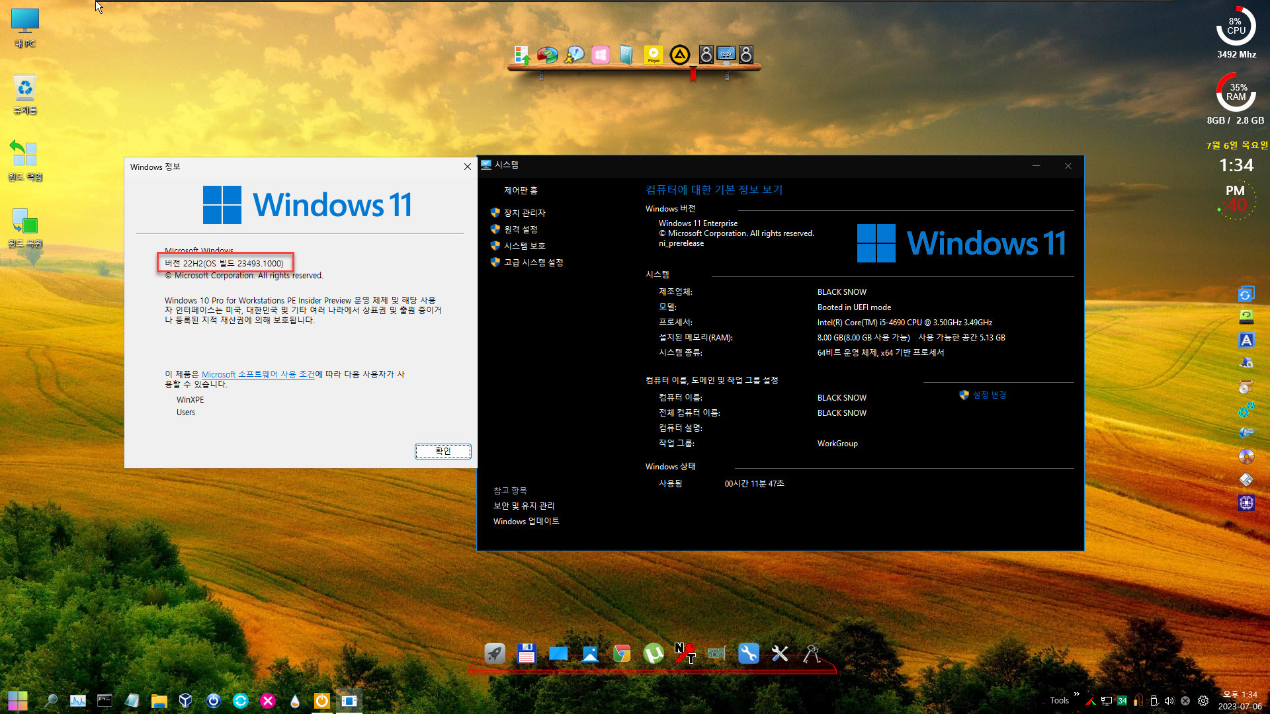This screenshot has width=1270, height=714.
Task: Click the blue power circle taskbar icon
Action: click(x=214, y=701)
